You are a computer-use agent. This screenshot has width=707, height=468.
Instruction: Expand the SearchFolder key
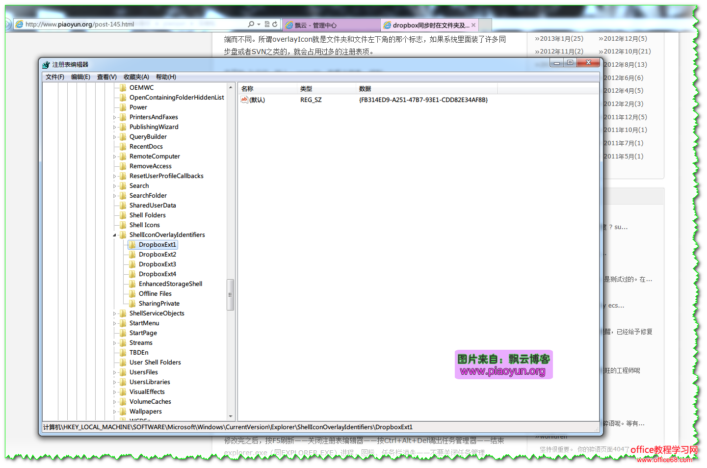(x=115, y=196)
